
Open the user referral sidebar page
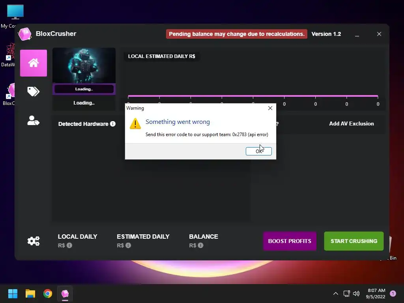(34, 121)
